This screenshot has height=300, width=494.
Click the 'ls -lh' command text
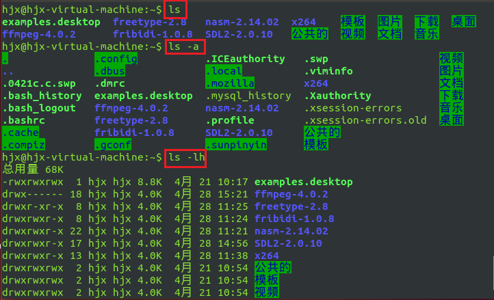(187, 157)
